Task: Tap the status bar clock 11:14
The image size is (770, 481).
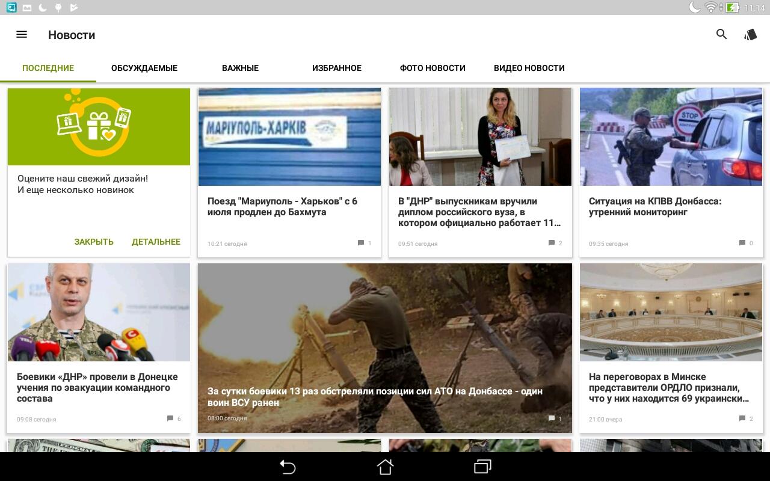Action: [754, 8]
